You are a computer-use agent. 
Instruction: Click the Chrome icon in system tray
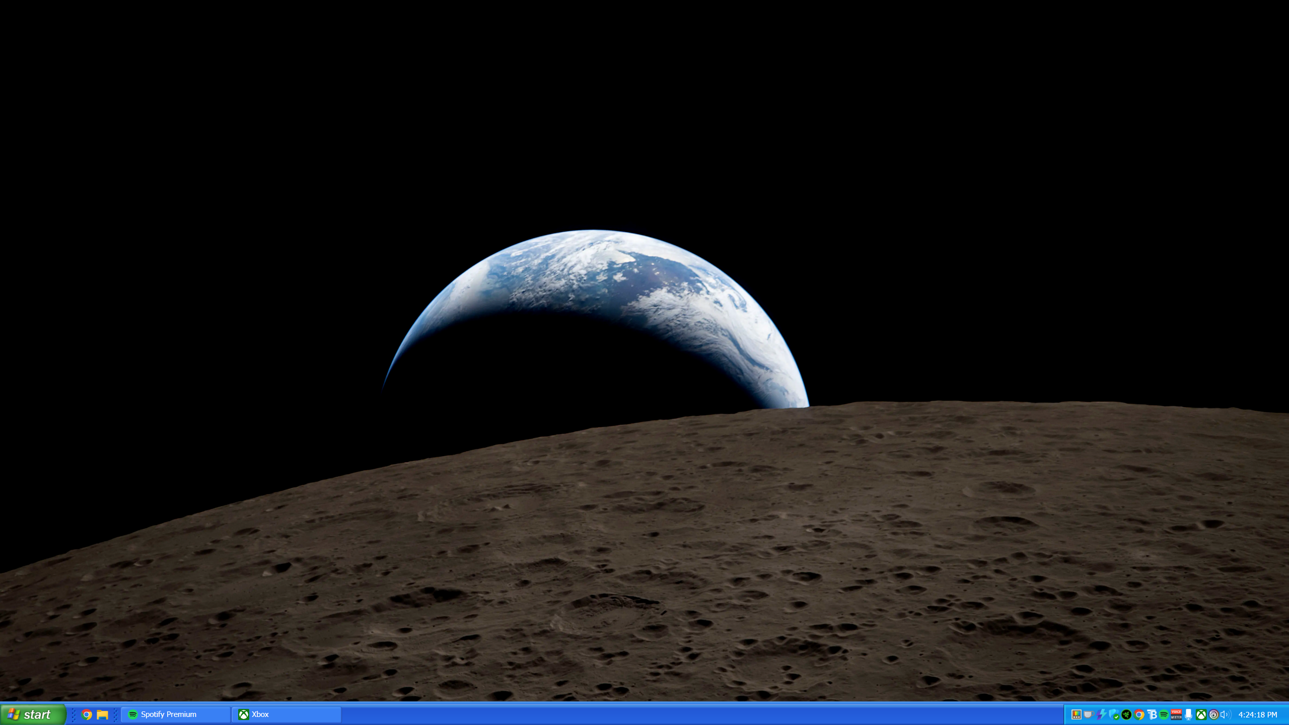point(1139,714)
